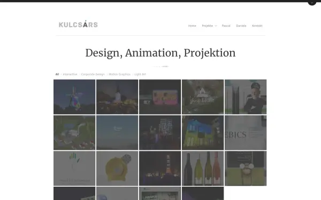
Task: Open the night building lights thumbnail
Action: (x=160, y=133)
